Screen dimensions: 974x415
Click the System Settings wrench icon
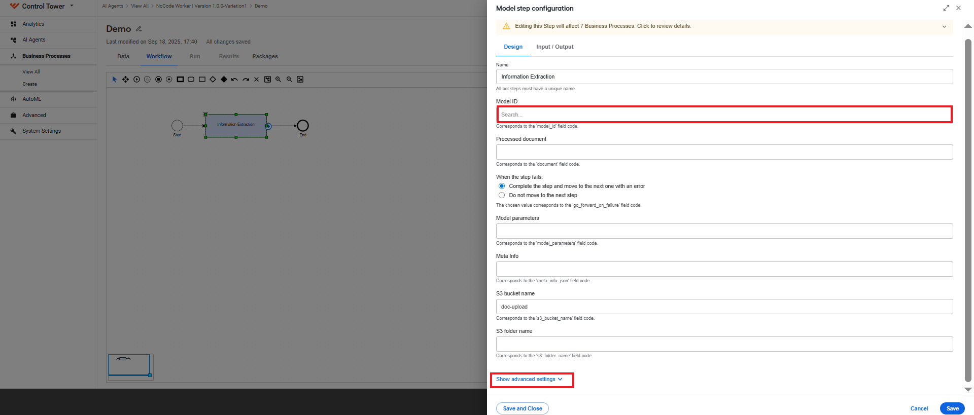(13, 131)
